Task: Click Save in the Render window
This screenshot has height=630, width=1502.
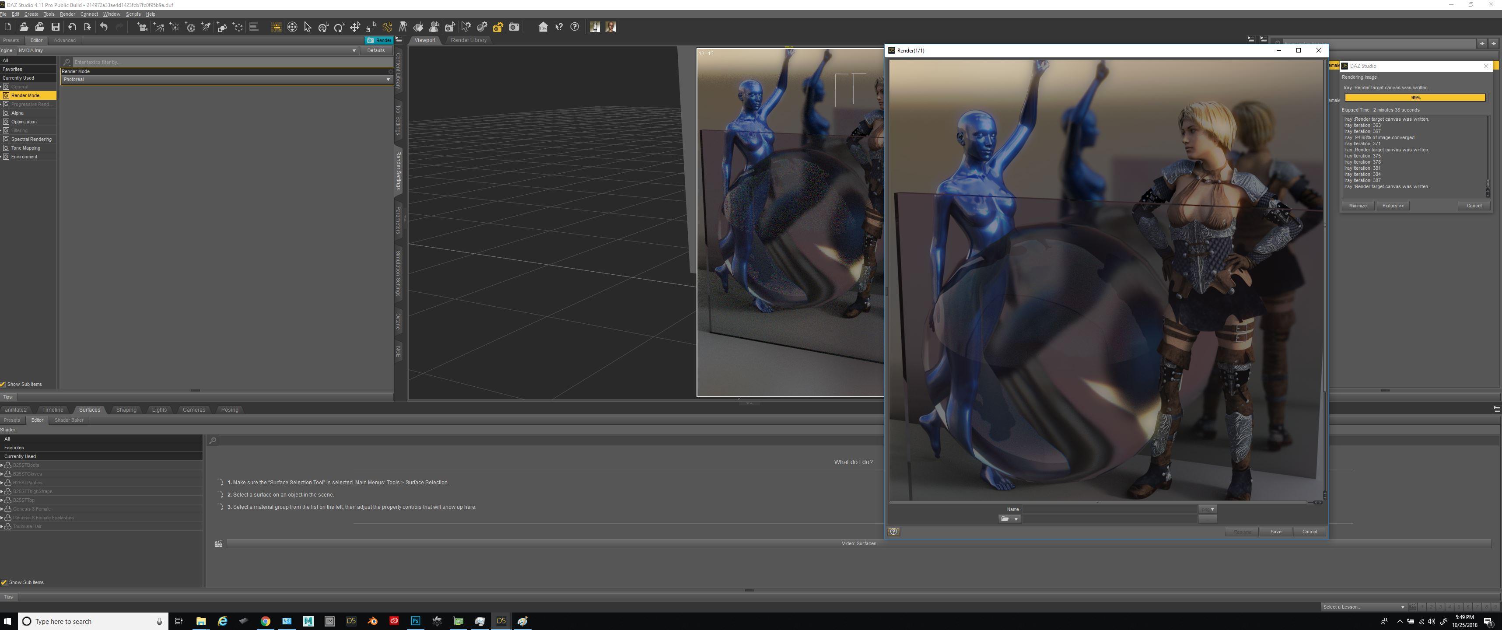Action: click(x=1275, y=532)
